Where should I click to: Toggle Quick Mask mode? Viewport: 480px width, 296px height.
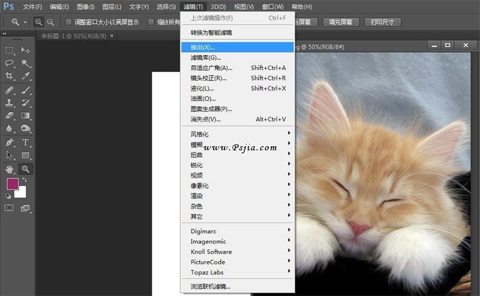pyautogui.click(x=9, y=208)
